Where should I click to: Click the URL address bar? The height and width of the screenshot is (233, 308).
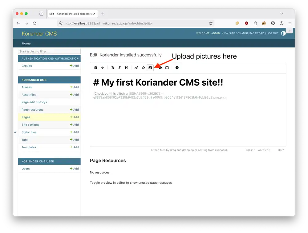tap(136, 23)
